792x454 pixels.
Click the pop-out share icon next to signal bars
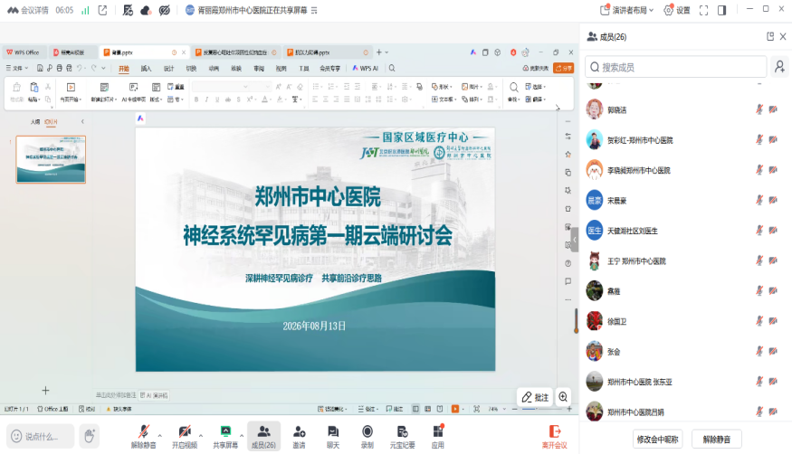point(102,10)
